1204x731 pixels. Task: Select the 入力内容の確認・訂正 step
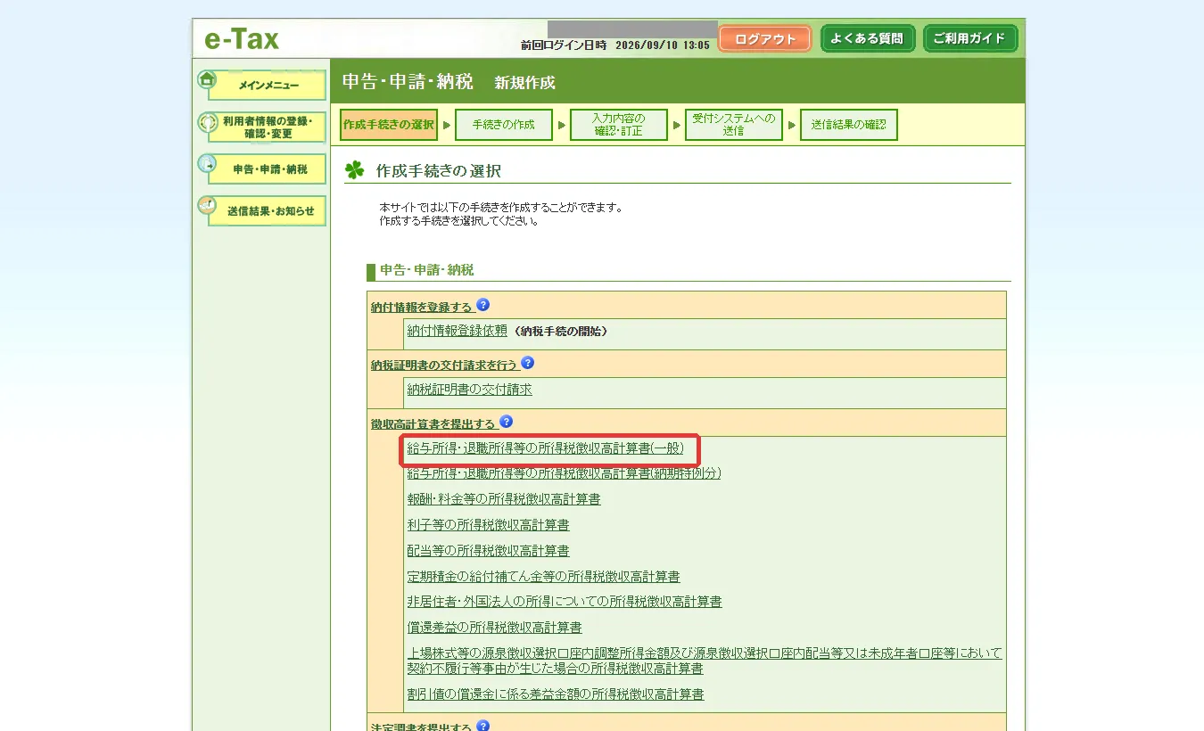click(619, 125)
